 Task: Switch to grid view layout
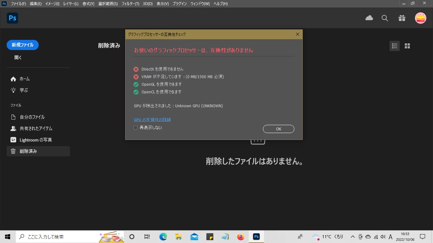click(407, 46)
